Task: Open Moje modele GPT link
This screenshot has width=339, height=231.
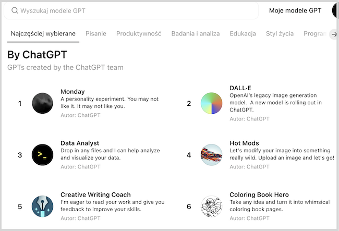Action: click(295, 10)
